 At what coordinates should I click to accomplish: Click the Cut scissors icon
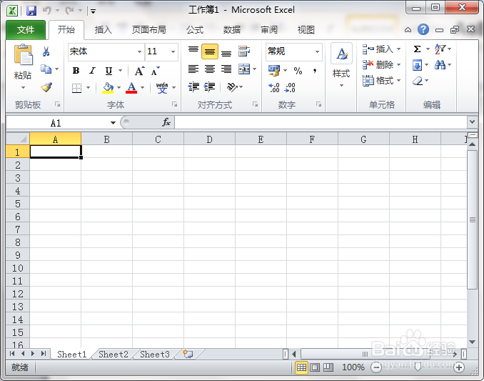pyautogui.click(x=46, y=51)
